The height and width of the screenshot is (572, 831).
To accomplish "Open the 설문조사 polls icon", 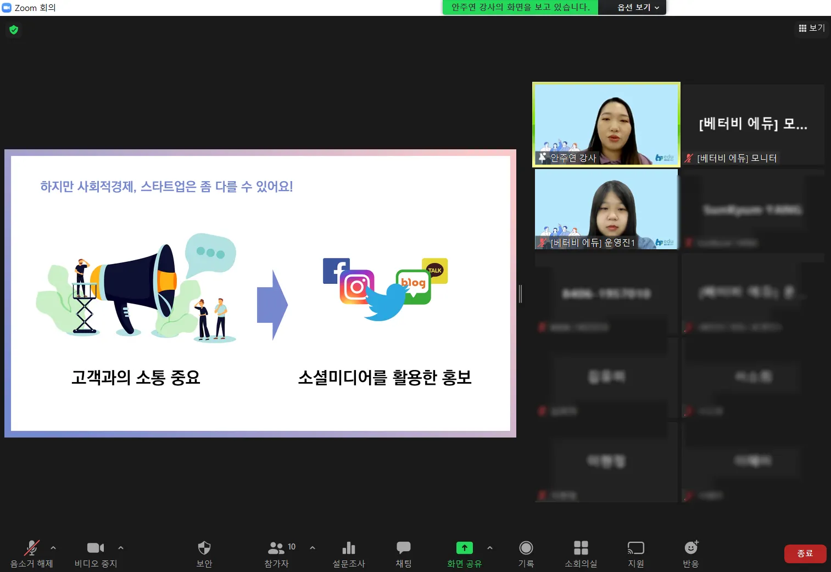I will point(349,553).
